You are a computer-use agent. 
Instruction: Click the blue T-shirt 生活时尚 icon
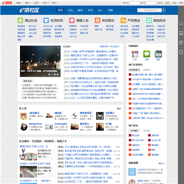46,20
